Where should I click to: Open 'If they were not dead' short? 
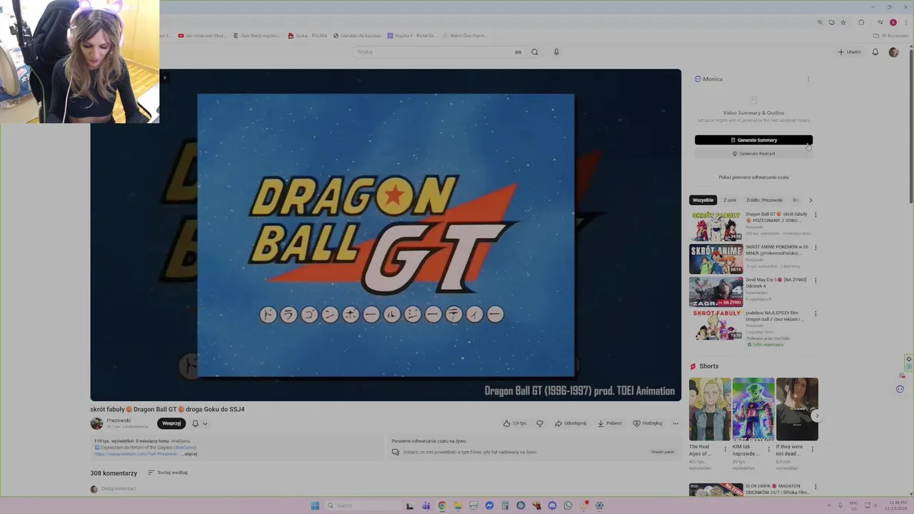tap(797, 409)
